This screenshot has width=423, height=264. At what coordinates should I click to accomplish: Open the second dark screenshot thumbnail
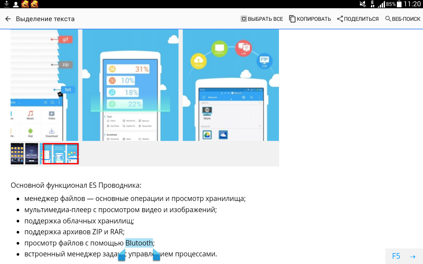point(32,154)
